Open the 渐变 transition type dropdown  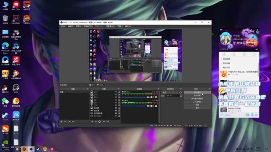tap(170, 93)
